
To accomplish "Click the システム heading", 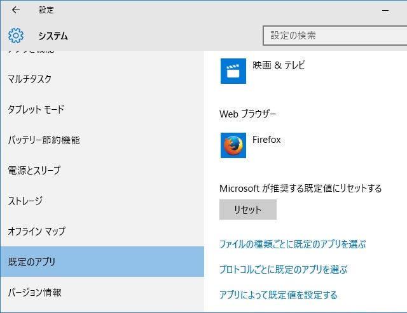I will coord(53,36).
